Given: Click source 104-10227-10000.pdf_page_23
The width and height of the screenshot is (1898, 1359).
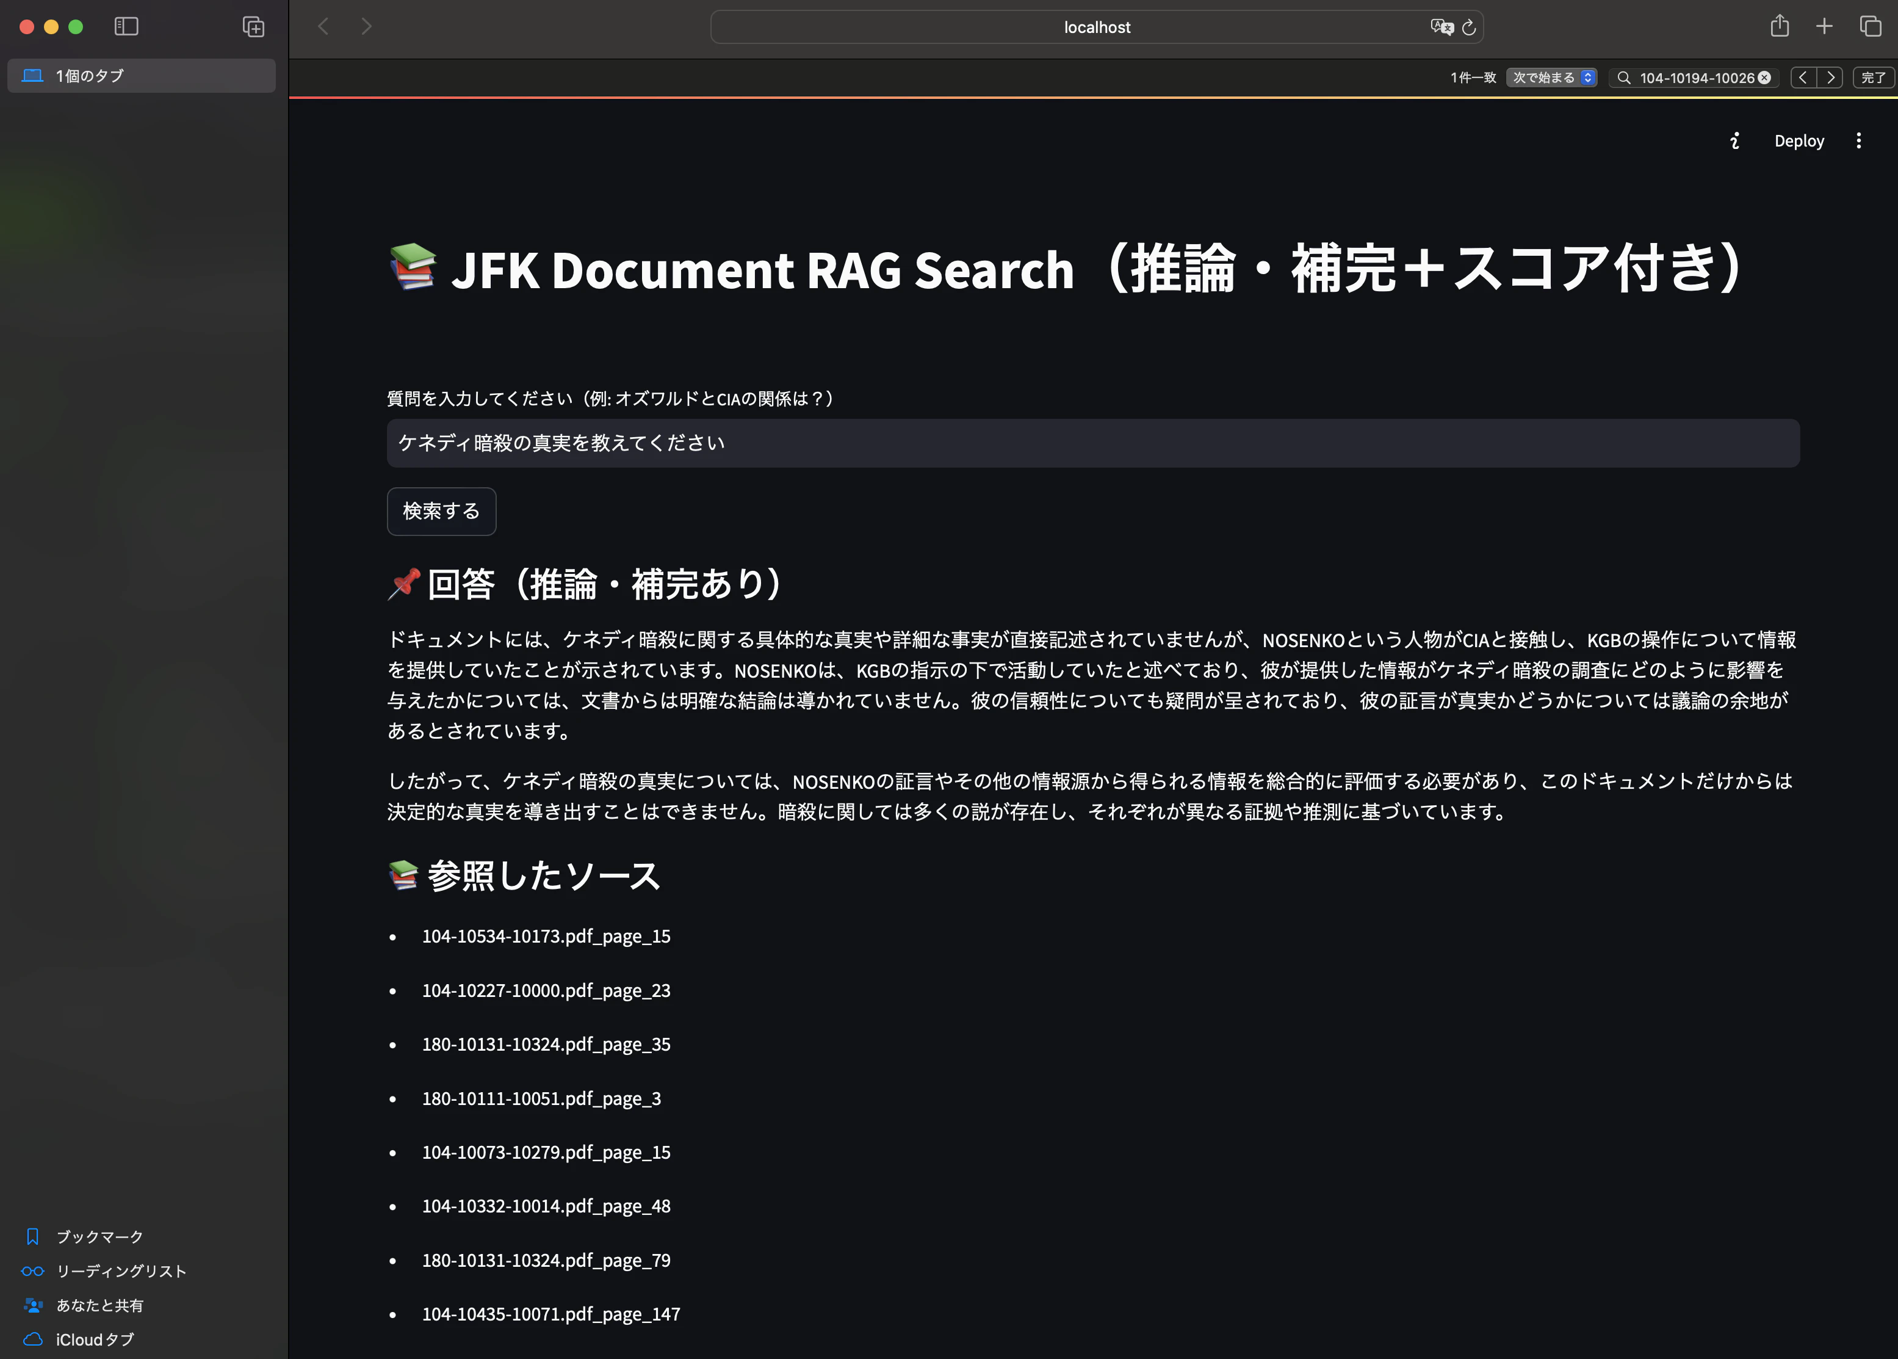Looking at the screenshot, I should [x=546, y=991].
